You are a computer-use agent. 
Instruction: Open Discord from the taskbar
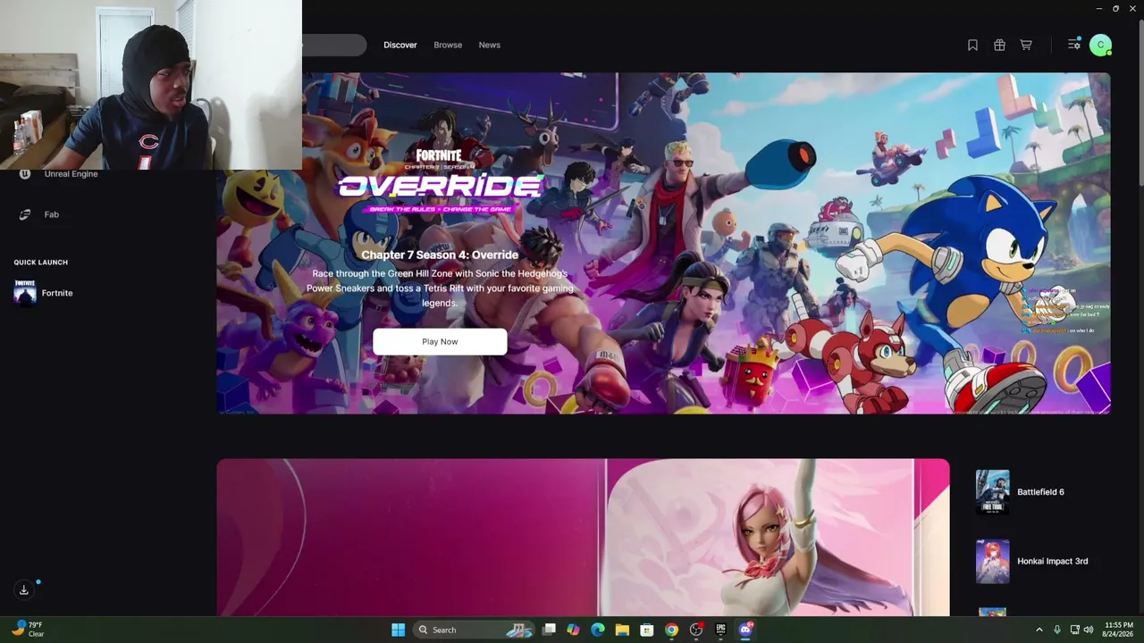[x=746, y=630]
